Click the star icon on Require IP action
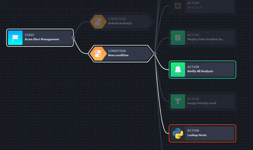This screenshot has width=253, height=150. [178, 6]
